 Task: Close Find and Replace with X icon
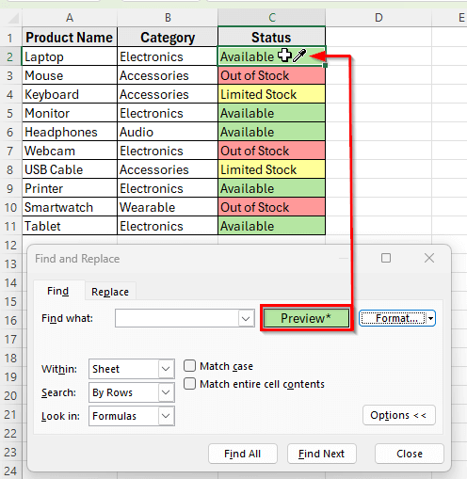click(x=429, y=258)
